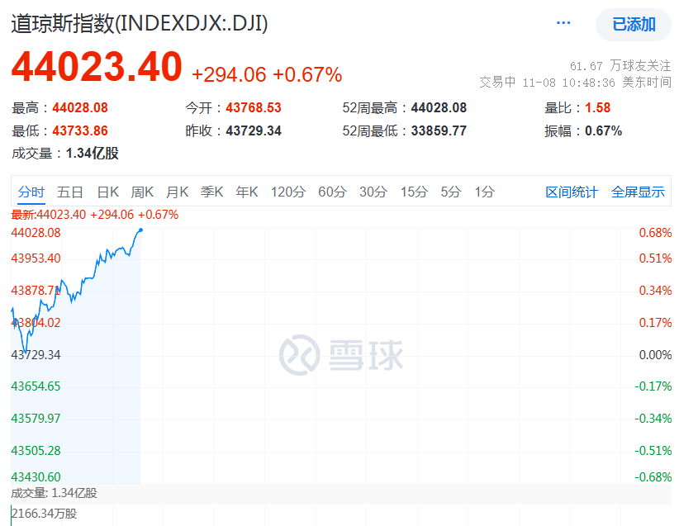Select the 年K yearly chart view
Viewport: 679px width, 526px height.
click(x=245, y=191)
